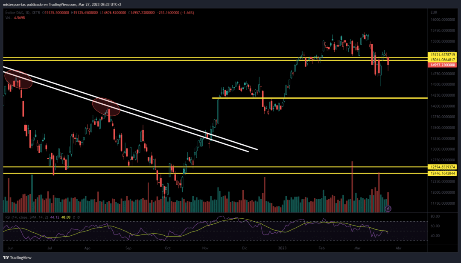Select the Índice DAX symbol legend
Image resolution: width=461 pixels, height=263 pixels.
(x=23, y=13)
